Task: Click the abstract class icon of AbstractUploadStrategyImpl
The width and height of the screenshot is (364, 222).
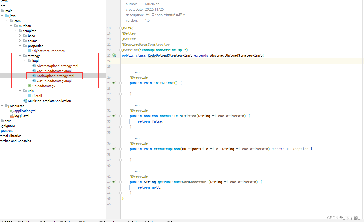Action: 34,66
